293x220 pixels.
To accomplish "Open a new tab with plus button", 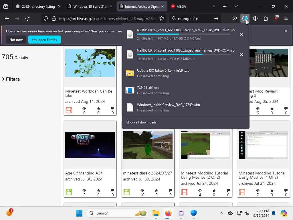I will pos(225,7).
